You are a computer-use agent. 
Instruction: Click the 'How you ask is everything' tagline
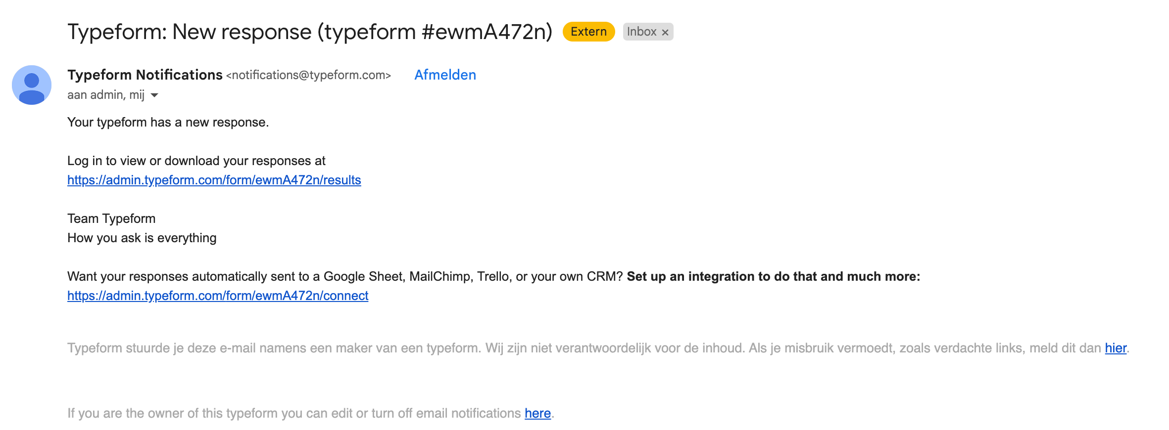[142, 238]
